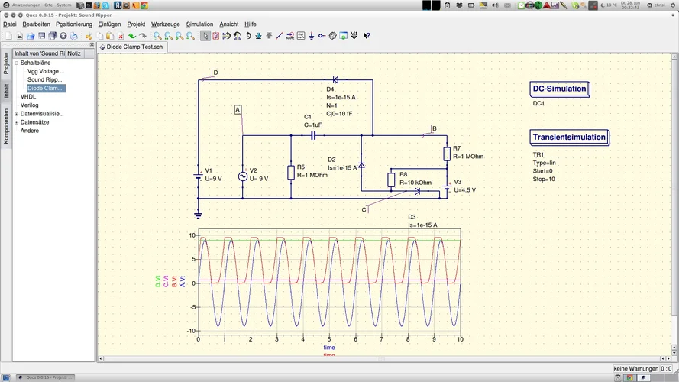The image size is (679, 382).
Task: Select the pointer Select tool
Action: coord(205,36)
